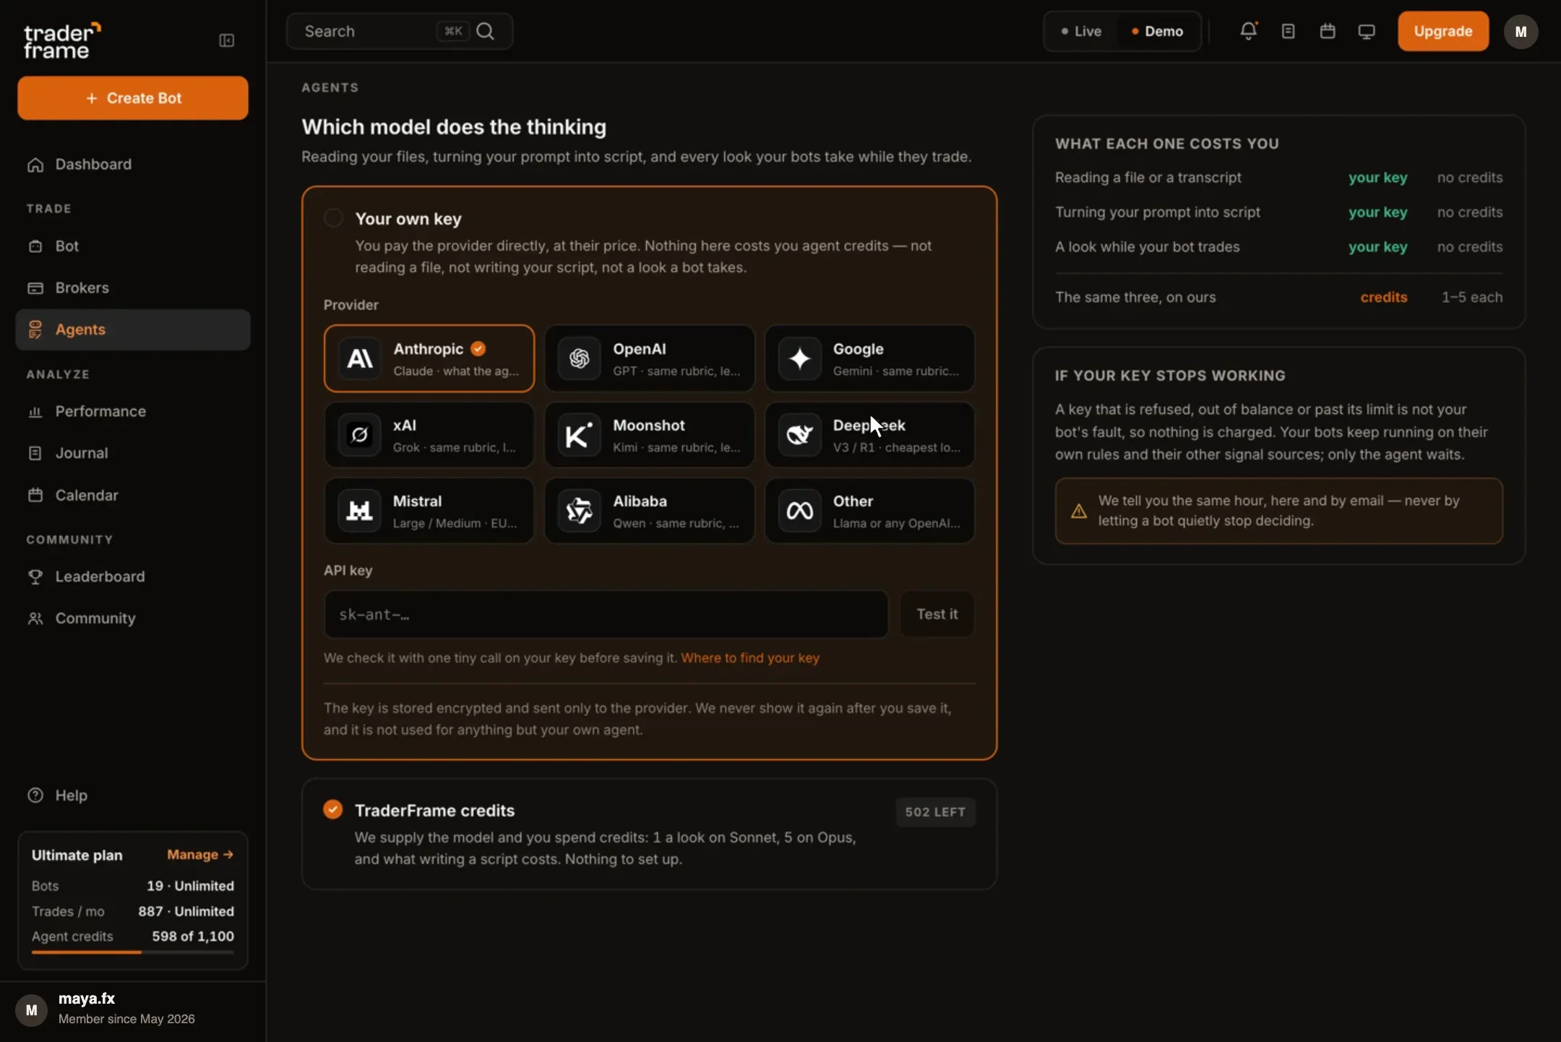1561x1042 pixels.
Task: Select the TraderFrame credits radio button
Action: tap(332, 809)
